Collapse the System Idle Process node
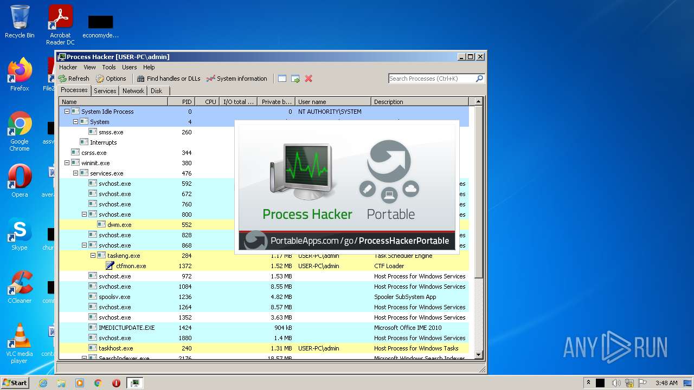 (x=67, y=112)
